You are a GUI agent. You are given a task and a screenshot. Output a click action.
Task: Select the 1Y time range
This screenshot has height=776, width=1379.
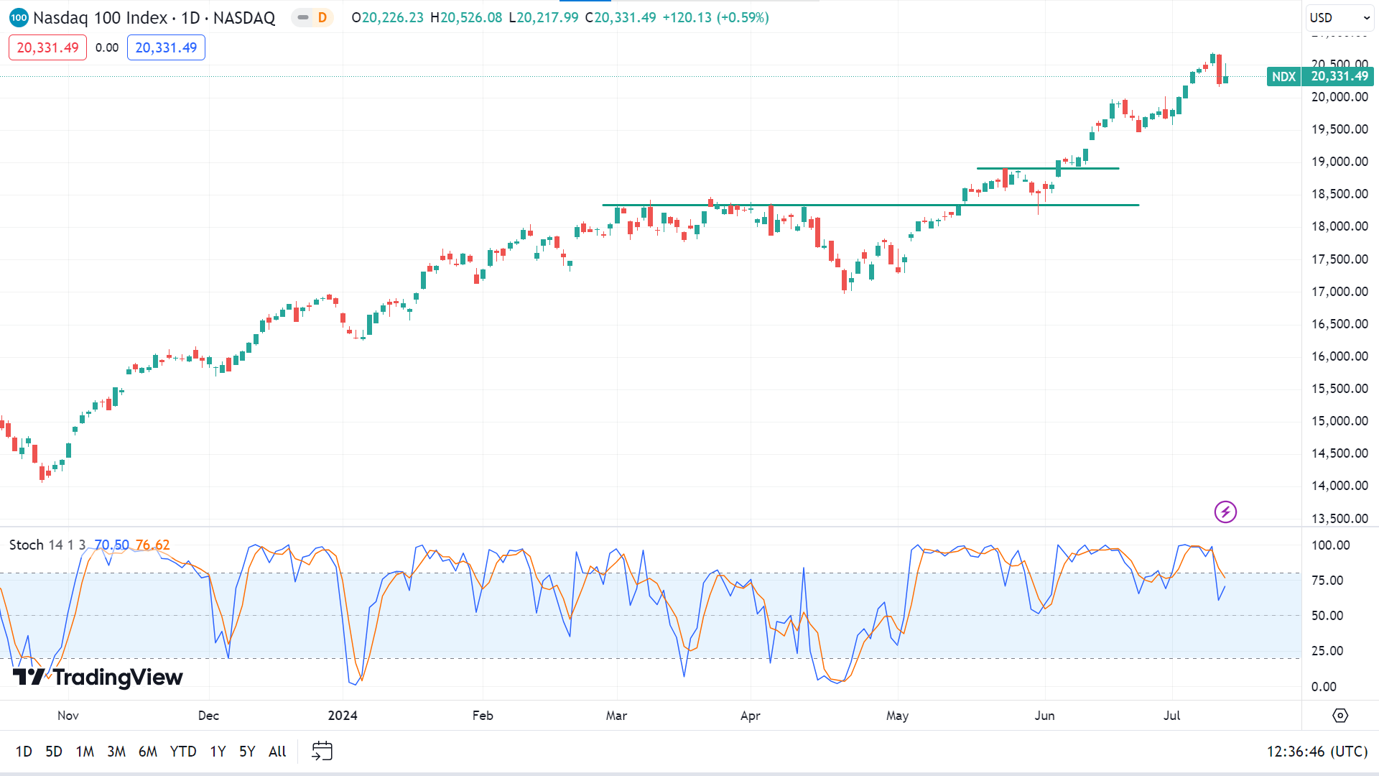point(218,752)
